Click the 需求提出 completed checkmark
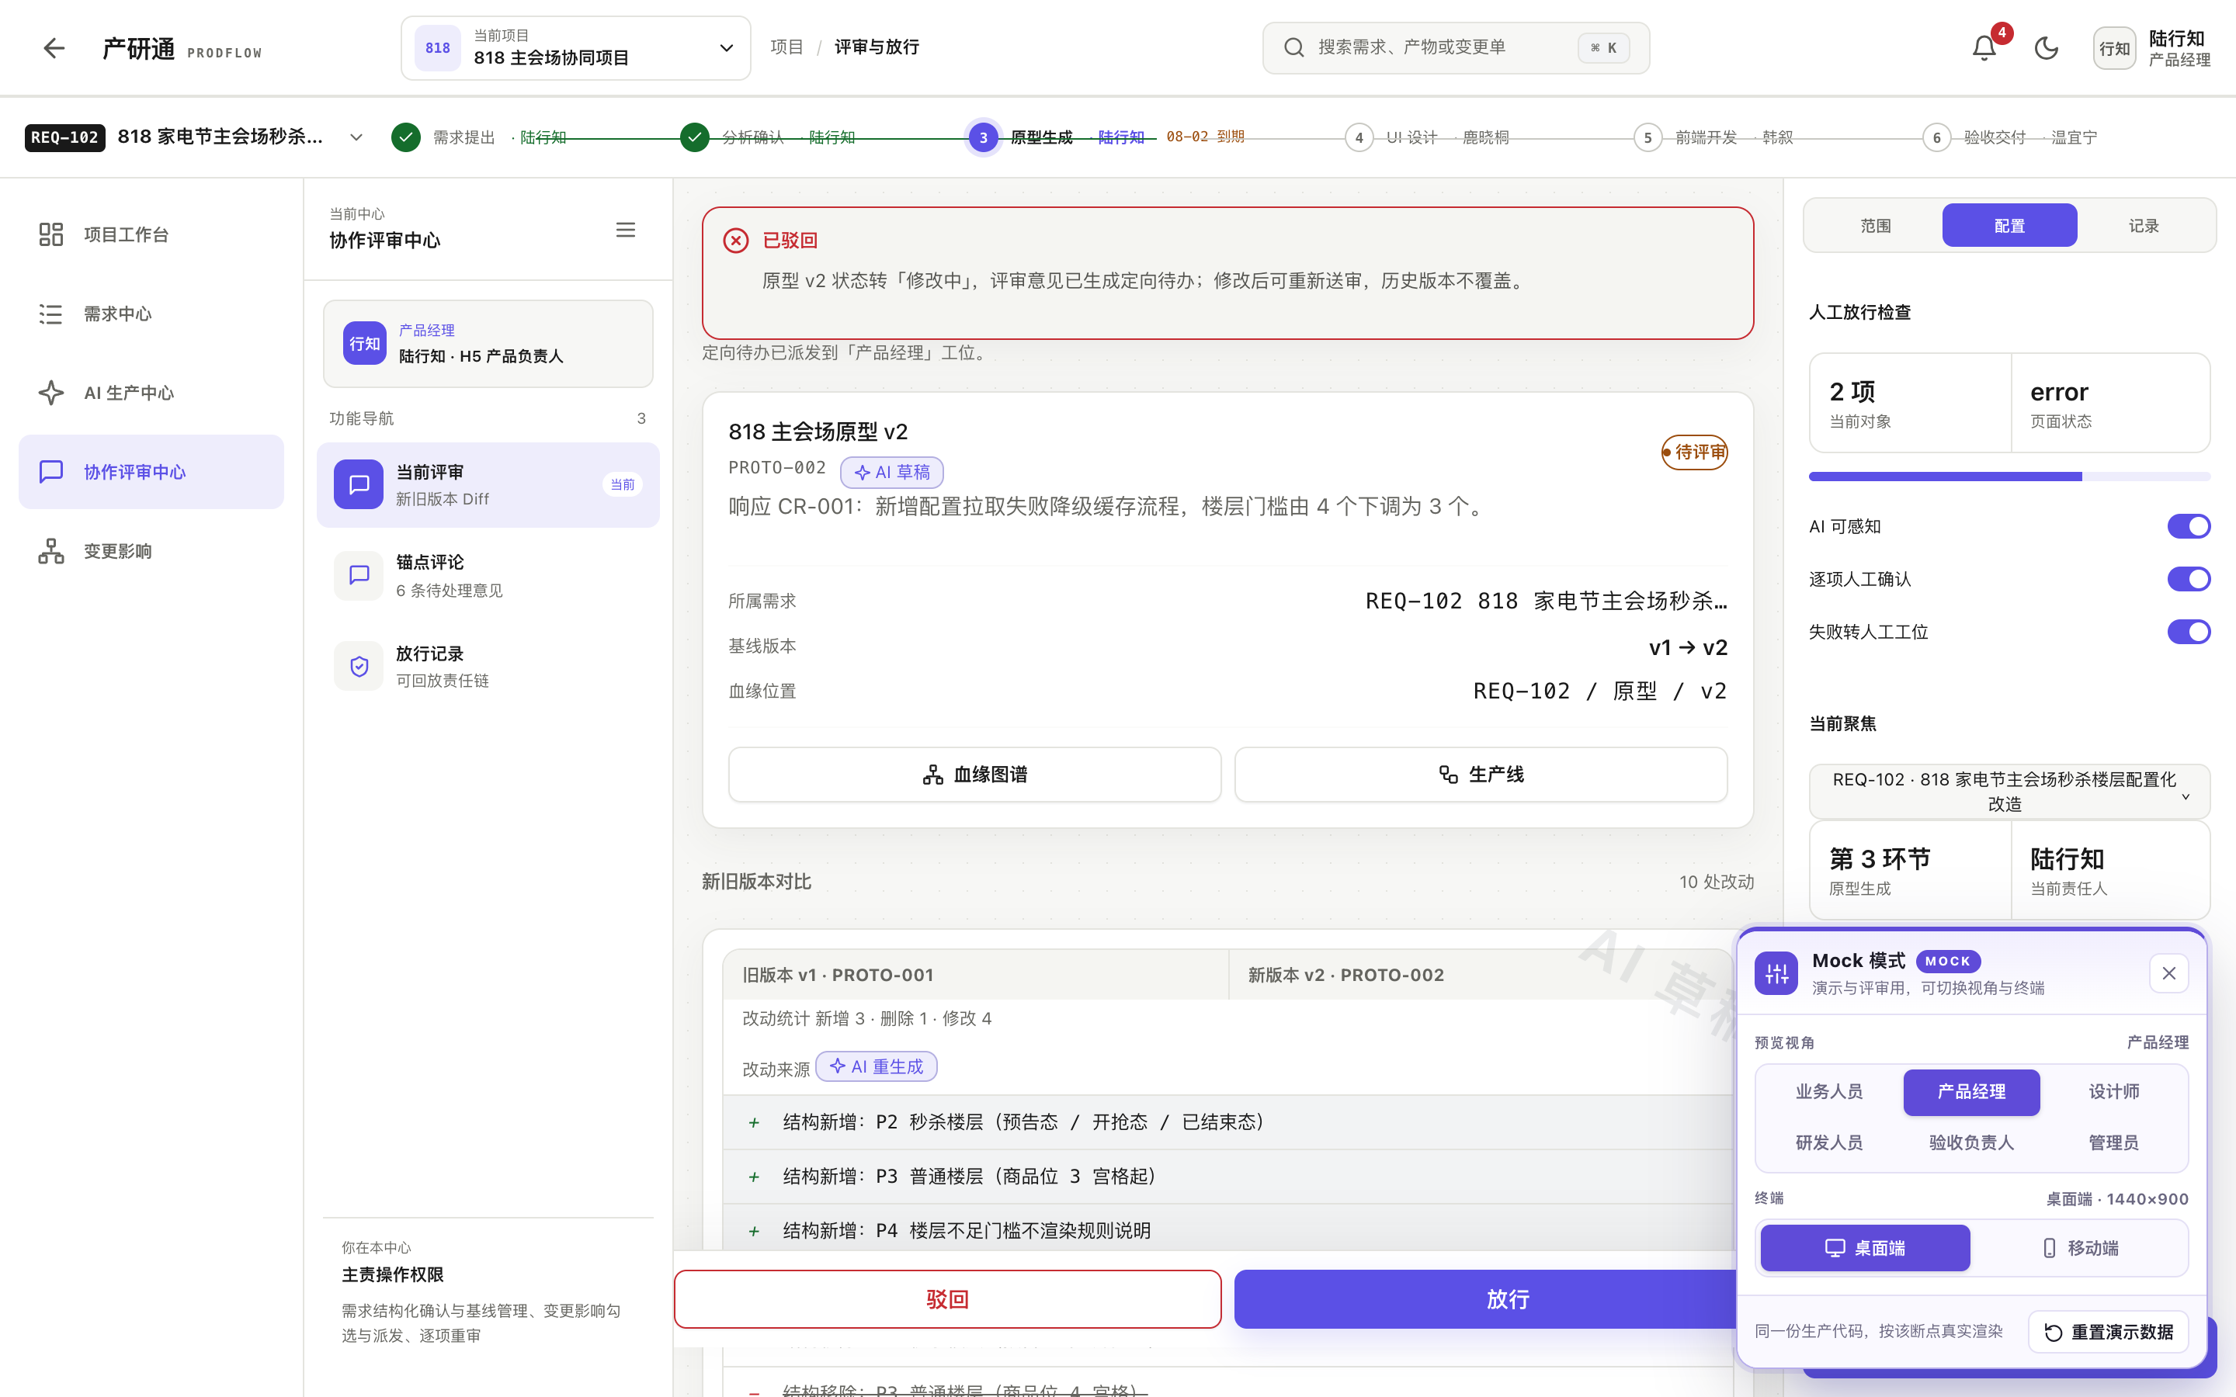 coord(405,137)
